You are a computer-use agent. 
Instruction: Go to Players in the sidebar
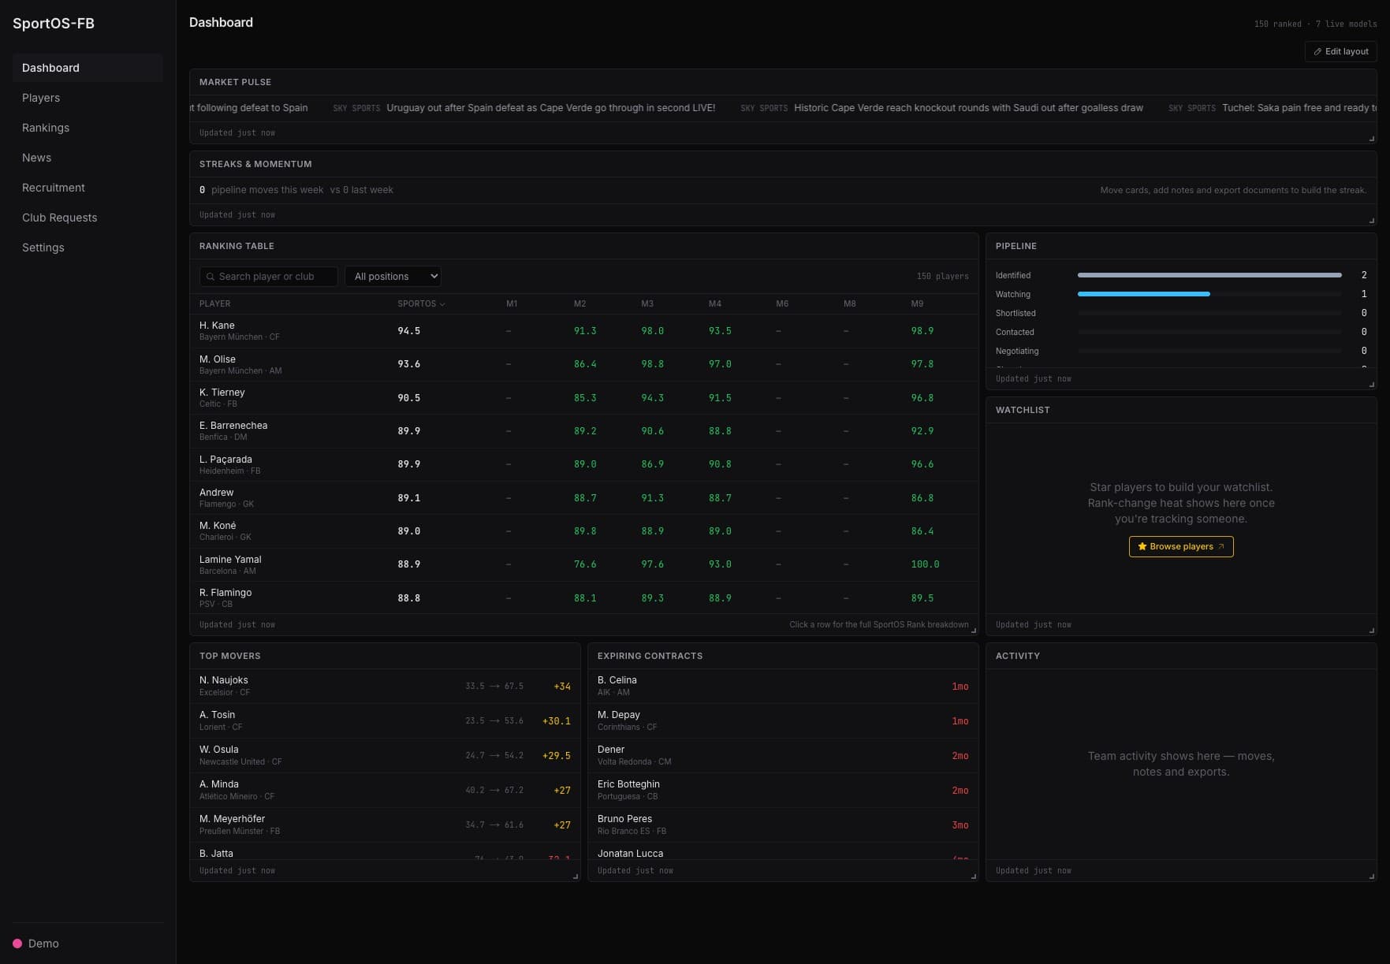point(88,98)
